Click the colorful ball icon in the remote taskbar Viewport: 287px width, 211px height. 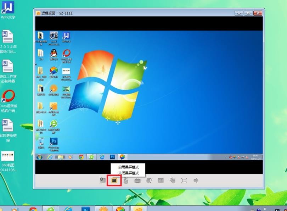pyautogui.click(x=122, y=157)
